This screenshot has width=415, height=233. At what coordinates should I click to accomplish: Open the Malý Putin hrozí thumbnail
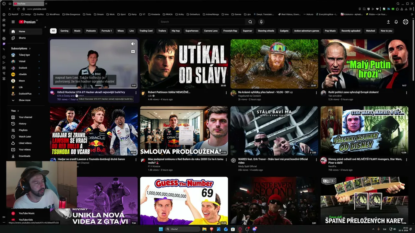(x=364, y=64)
